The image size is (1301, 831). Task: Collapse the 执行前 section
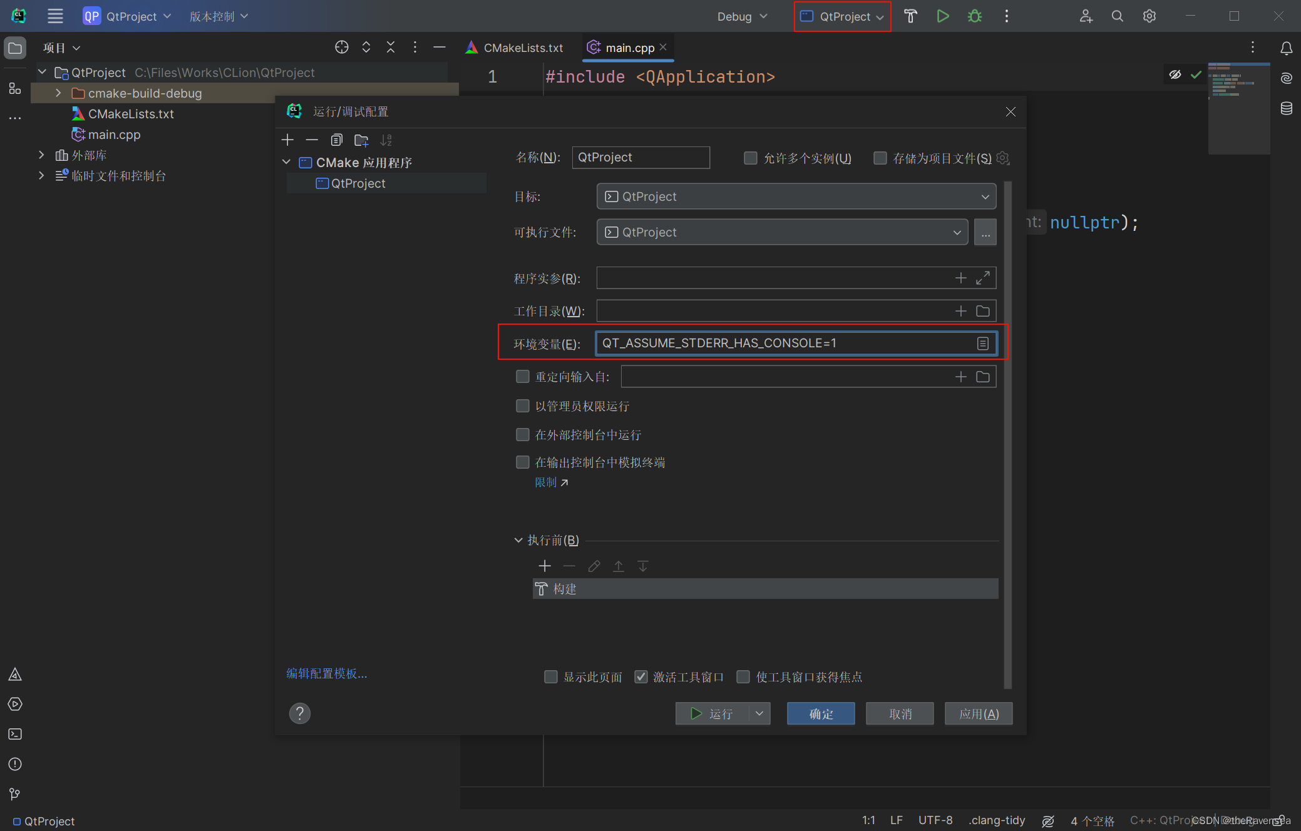click(x=518, y=540)
